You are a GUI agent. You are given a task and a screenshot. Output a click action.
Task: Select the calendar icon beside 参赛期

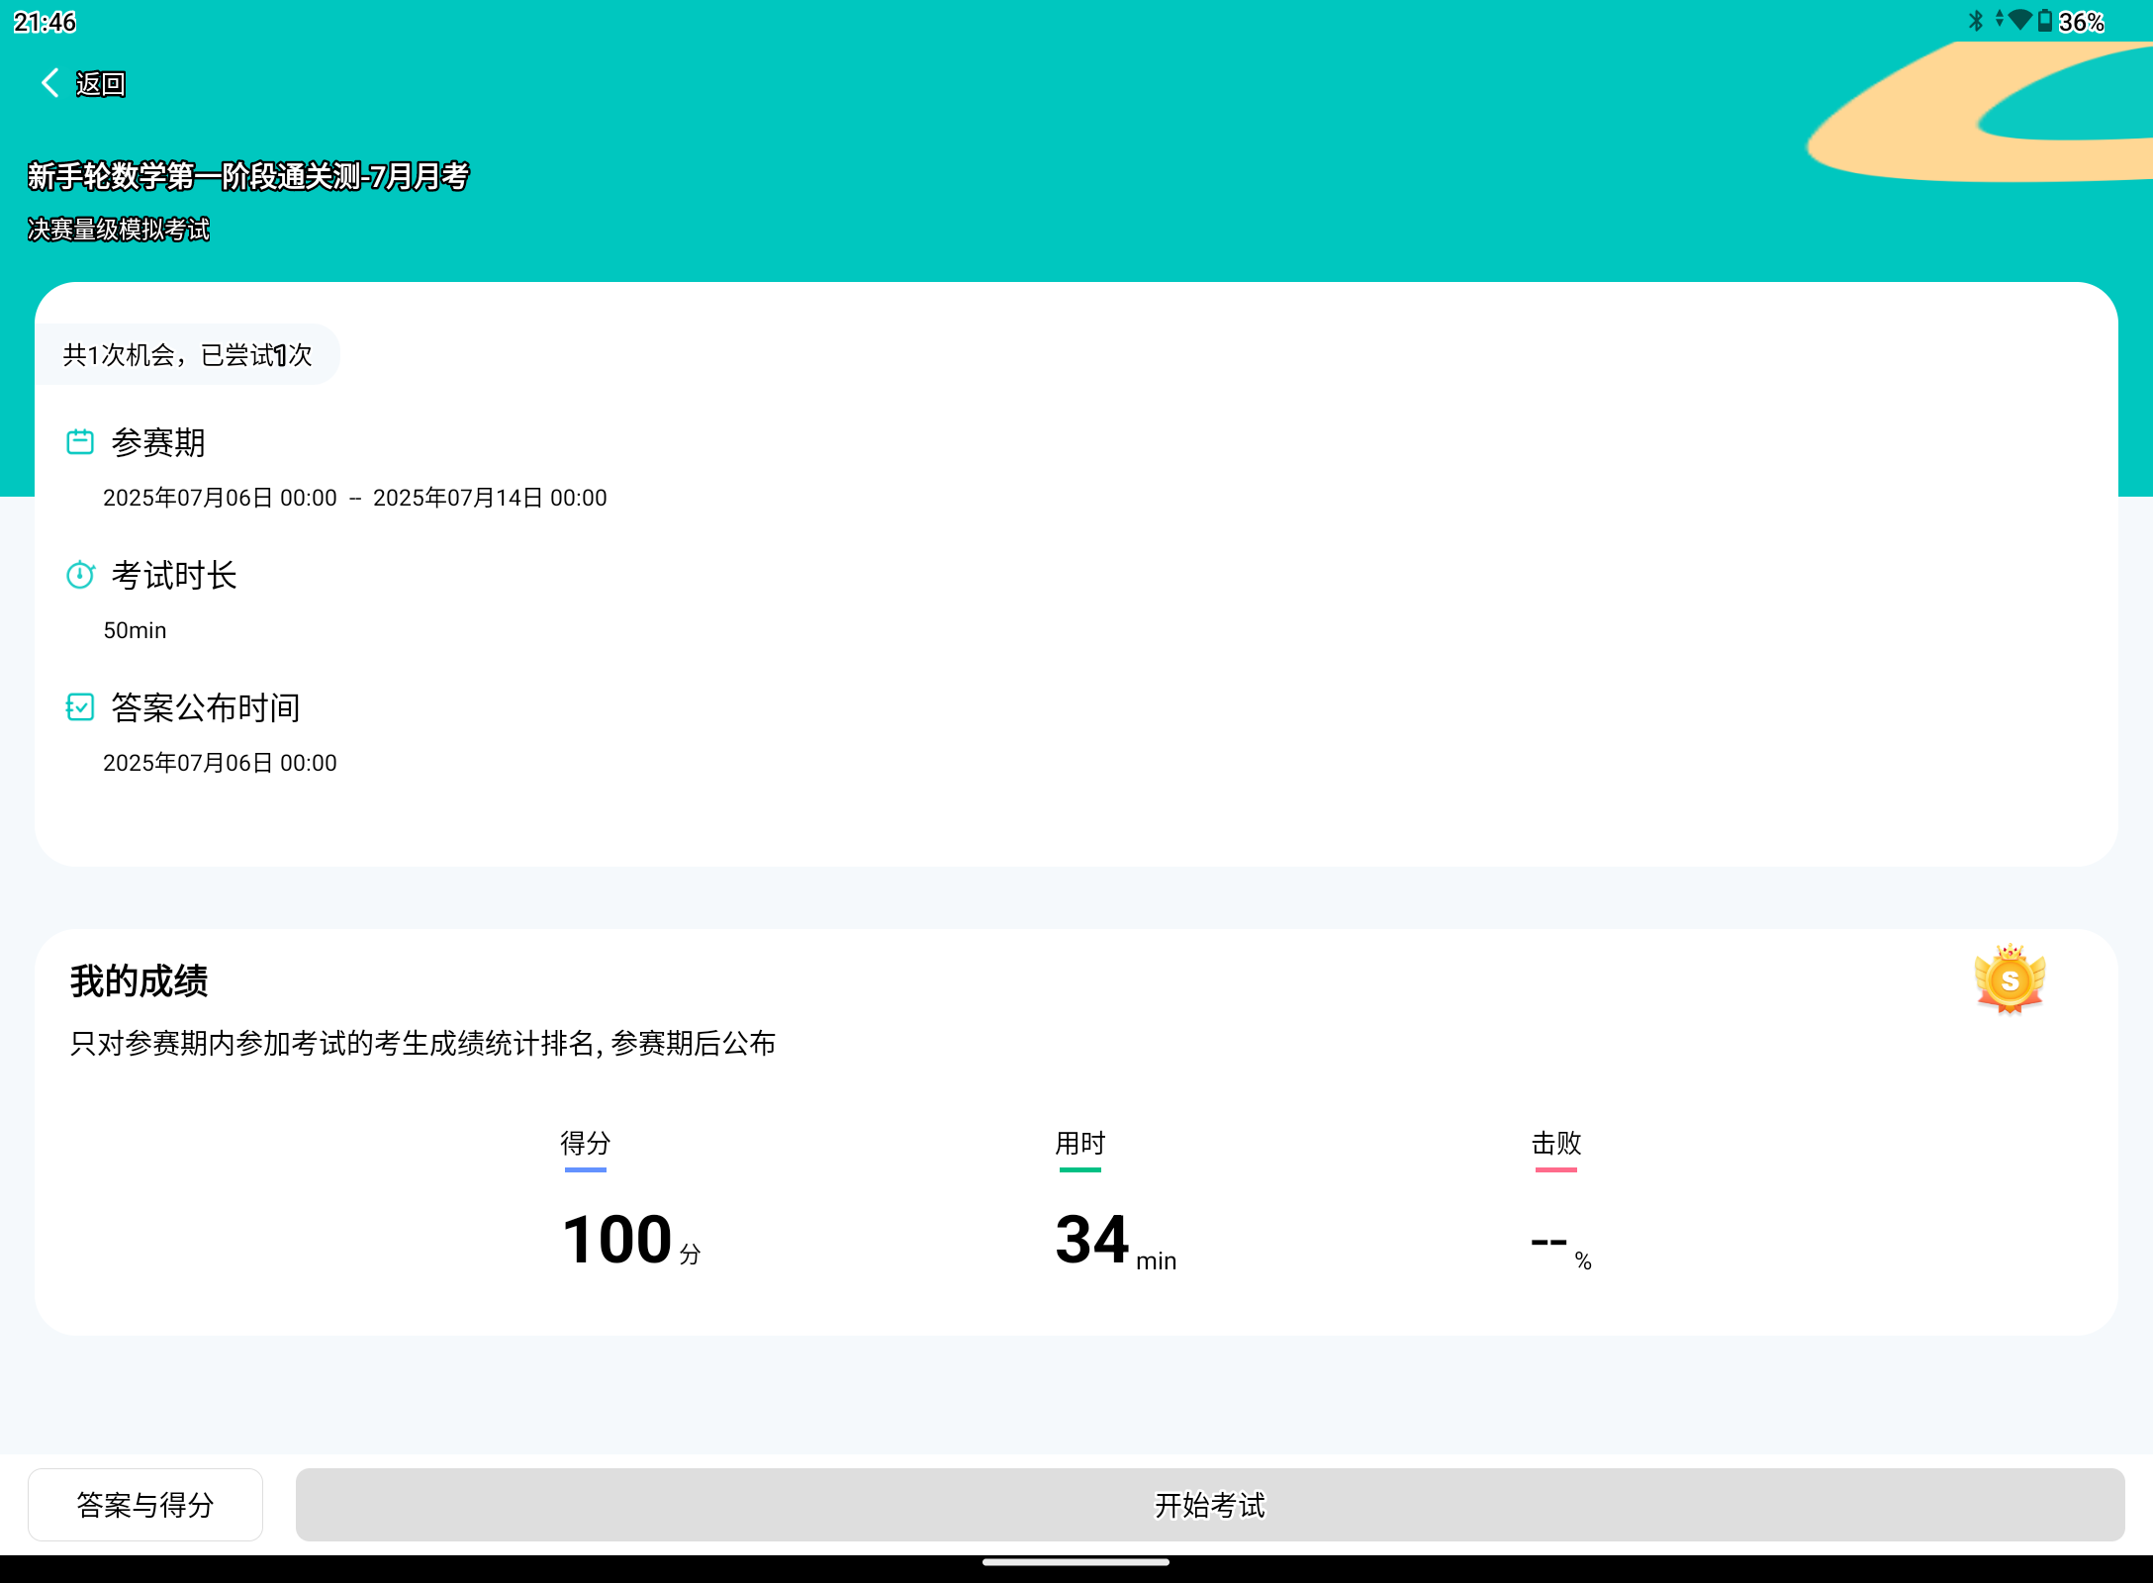click(x=80, y=441)
